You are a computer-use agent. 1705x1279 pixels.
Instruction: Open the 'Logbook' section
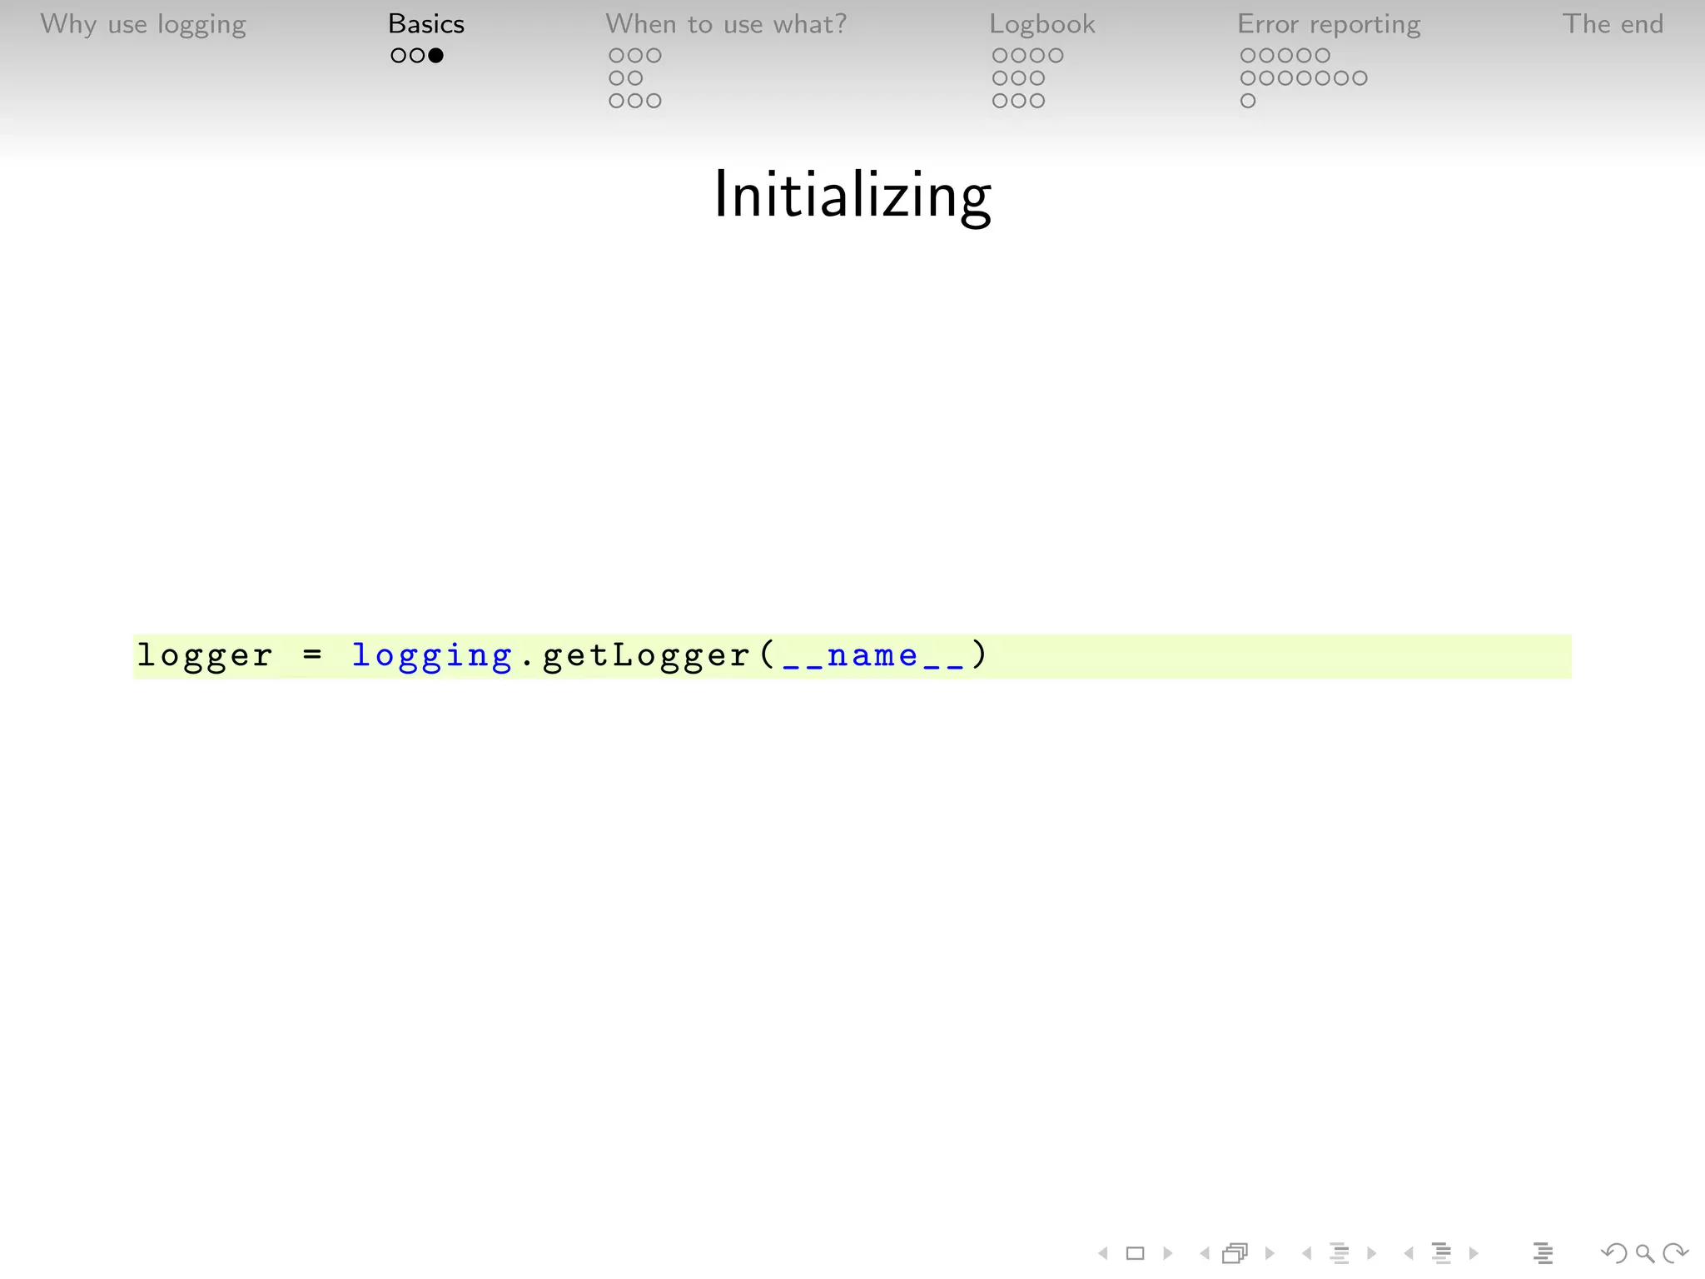1042,24
